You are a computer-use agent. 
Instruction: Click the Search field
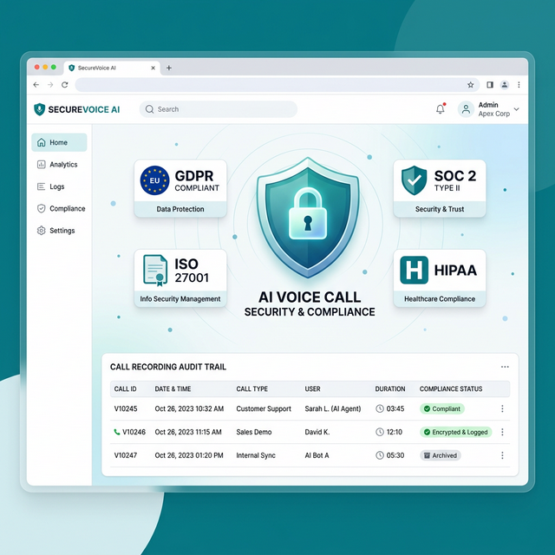pyautogui.click(x=219, y=109)
